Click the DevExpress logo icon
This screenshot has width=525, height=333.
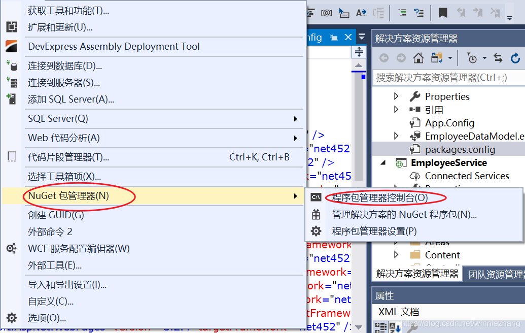pos(11,46)
